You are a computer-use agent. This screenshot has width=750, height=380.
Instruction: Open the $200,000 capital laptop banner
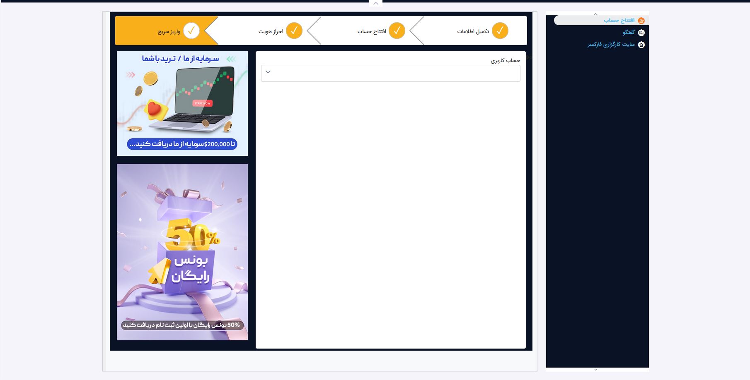[182, 103]
